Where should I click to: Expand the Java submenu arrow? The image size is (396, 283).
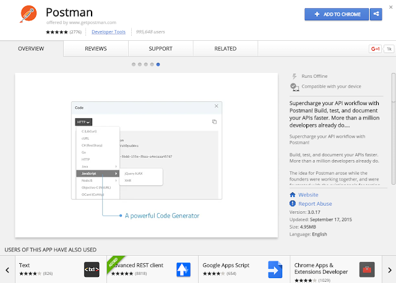[x=116, y=166]
